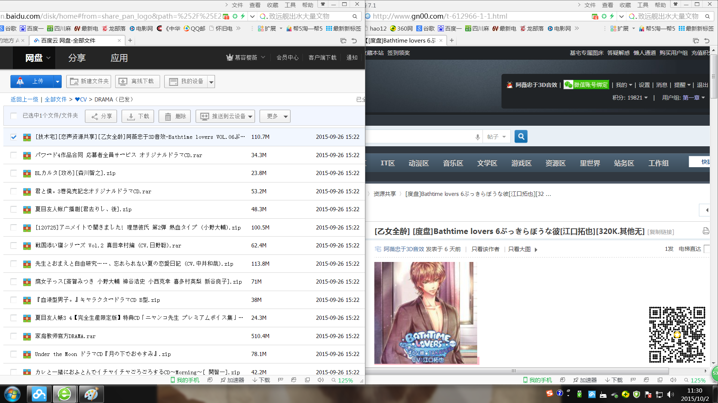Expand the 帖子 search type dropdown

[x=496, y=137]
